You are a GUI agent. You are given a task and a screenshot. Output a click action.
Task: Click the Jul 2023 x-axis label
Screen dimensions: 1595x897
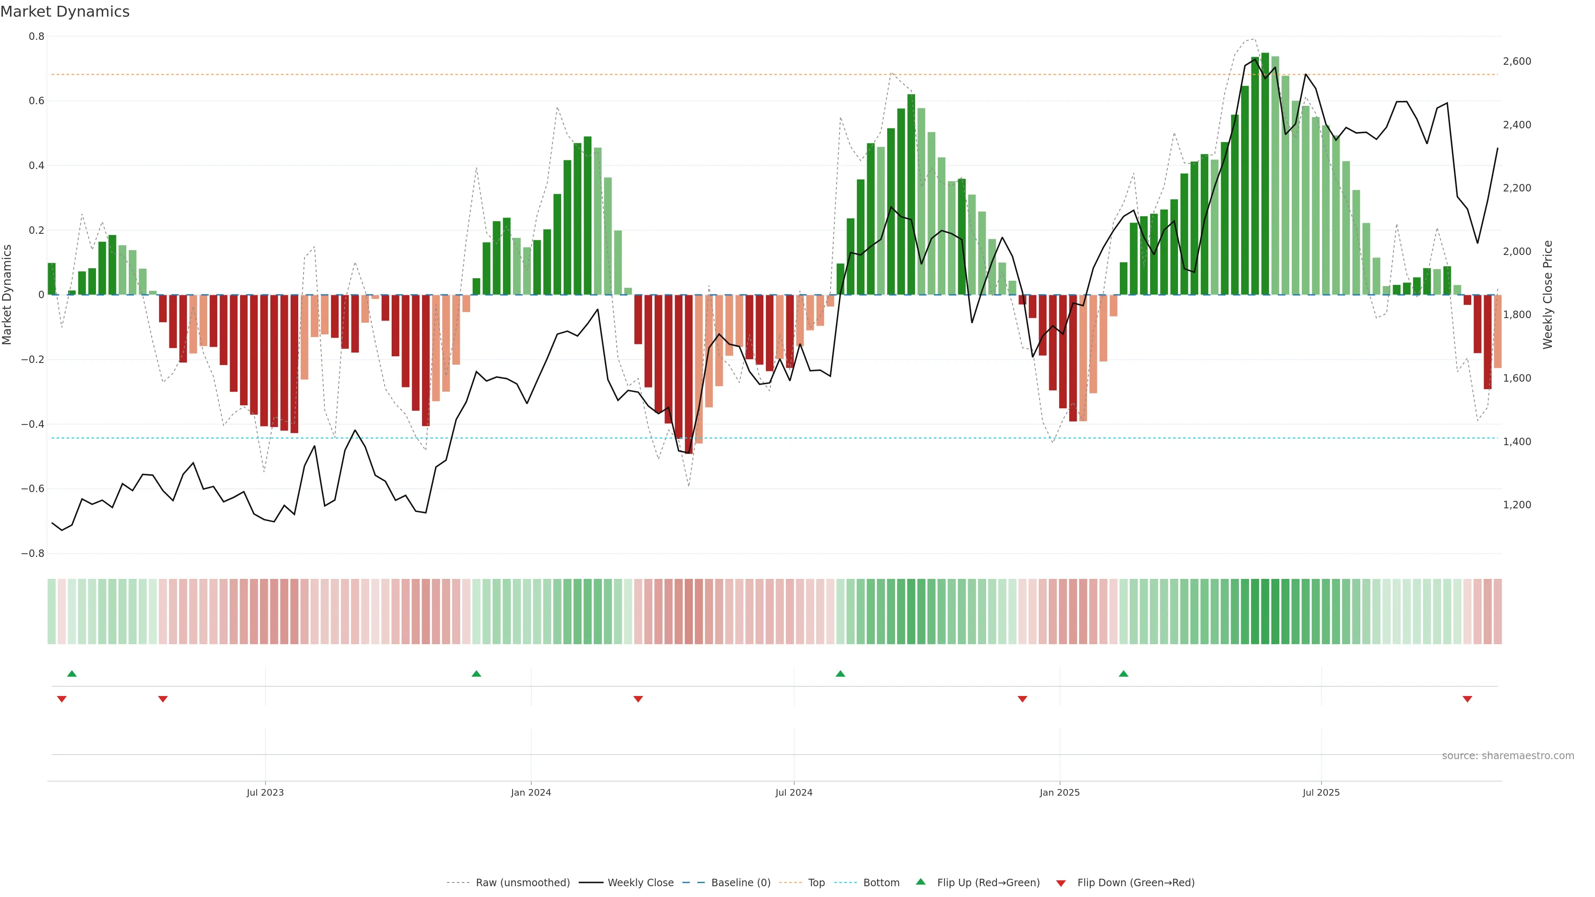265,792
